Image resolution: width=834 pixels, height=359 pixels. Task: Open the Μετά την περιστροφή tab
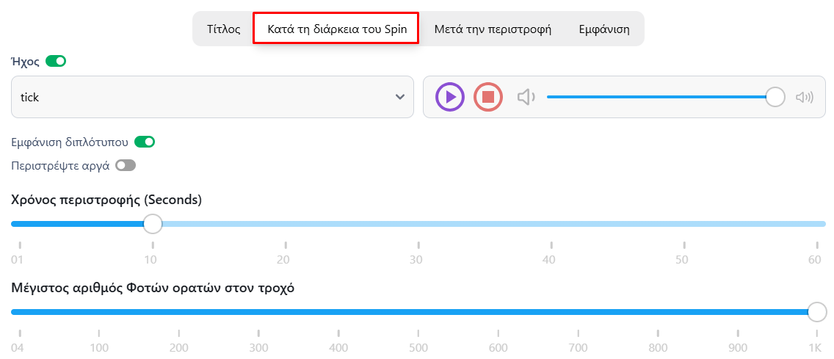coord(493,29)
